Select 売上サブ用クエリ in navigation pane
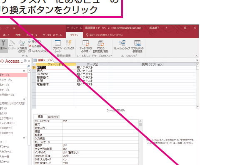Screen dimensions: 225x165 click(x=6, y=118)
